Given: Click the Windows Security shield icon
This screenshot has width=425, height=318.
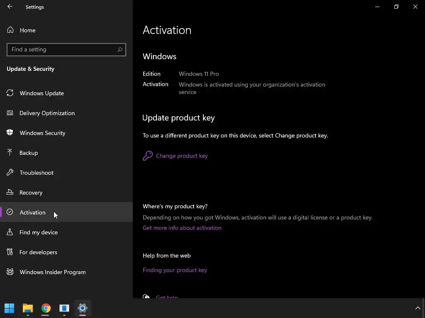Looking at the screenshot, I should point(10,132).
